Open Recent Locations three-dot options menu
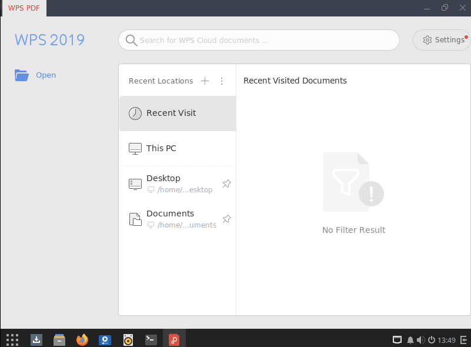Viewport: 471px width, 347px height. pyautogui.click(x=222, y=81)
